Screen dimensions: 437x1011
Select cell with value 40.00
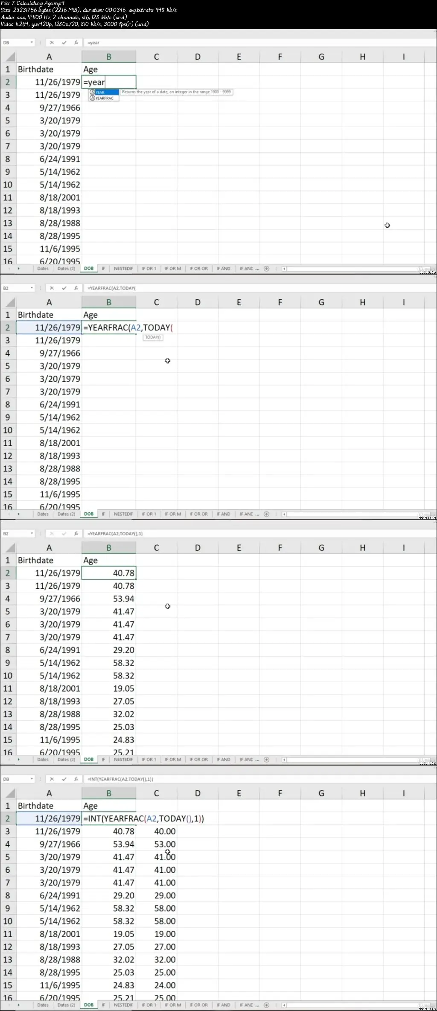pos(157,831)
